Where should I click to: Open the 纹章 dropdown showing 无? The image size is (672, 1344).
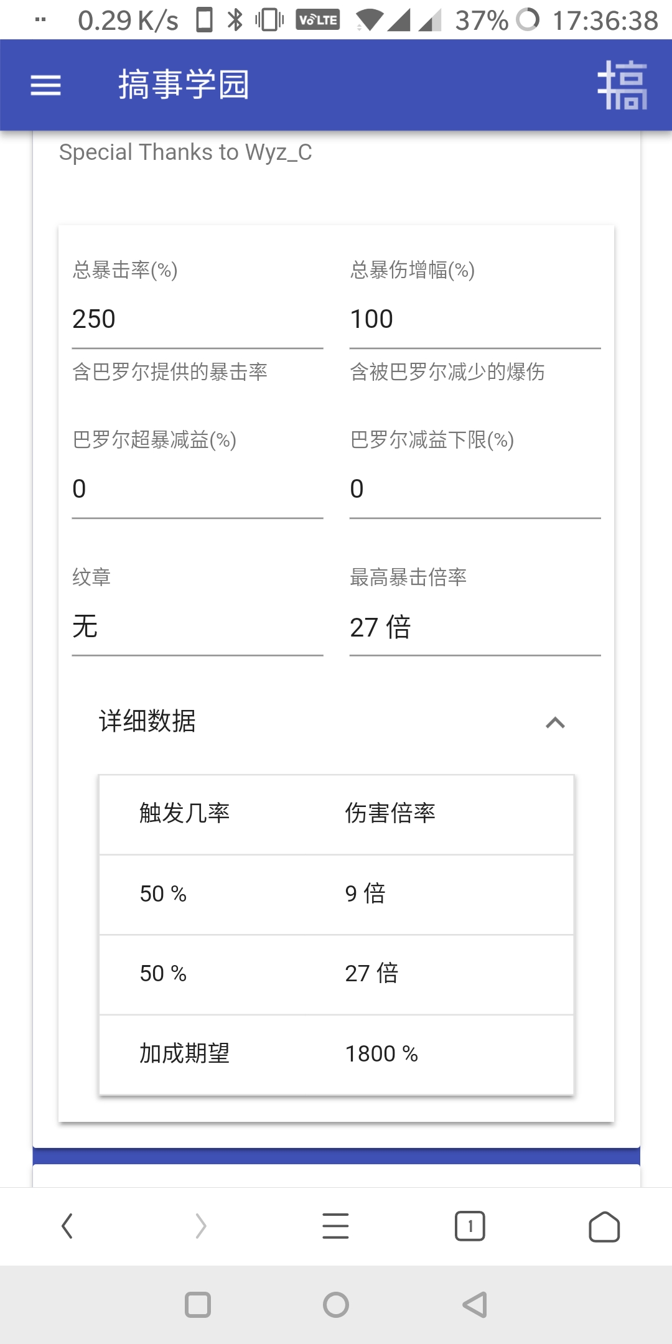(x=197, y=627)
